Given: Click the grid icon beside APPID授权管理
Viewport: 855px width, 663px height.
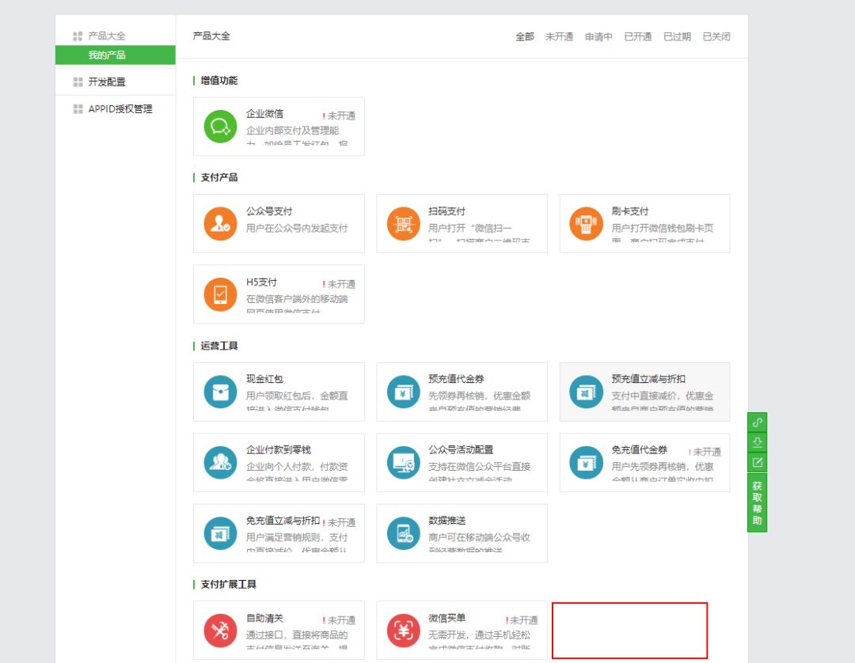Looking at the screenshot, I should [x=78, y=109].
